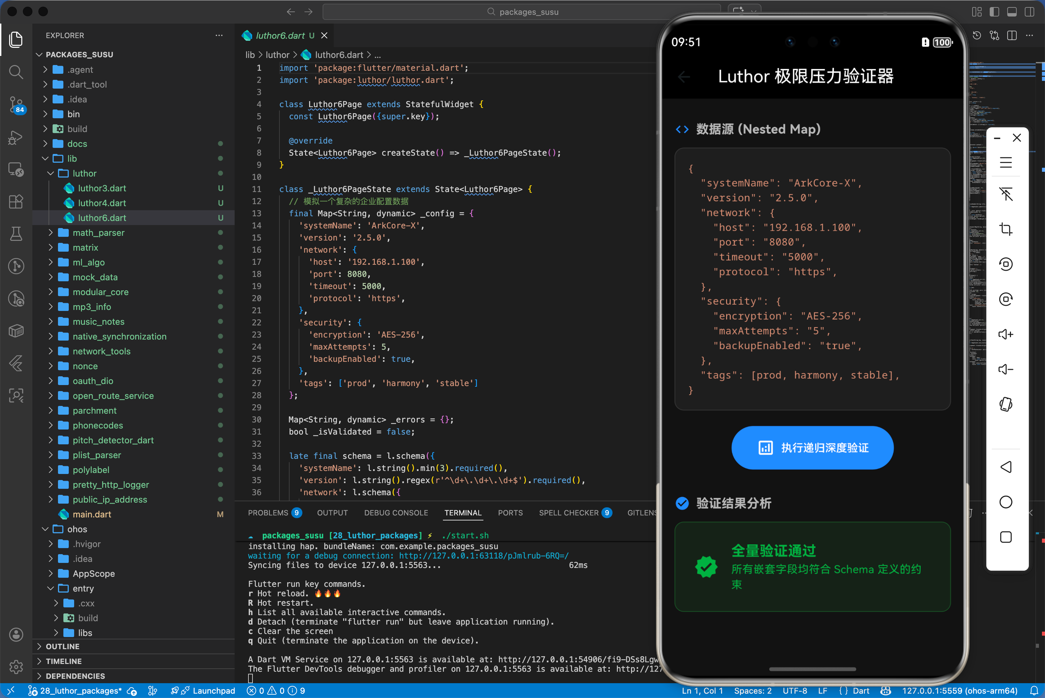Toggle the bottom panel visibility
Image resolution: width=1045 pixels, height=698 pixels.
click(x=1012, y=12)
